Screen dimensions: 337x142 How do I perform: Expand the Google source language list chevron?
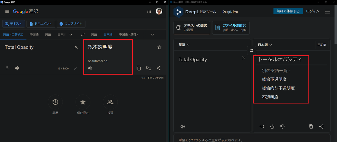[x=71, y=35]
